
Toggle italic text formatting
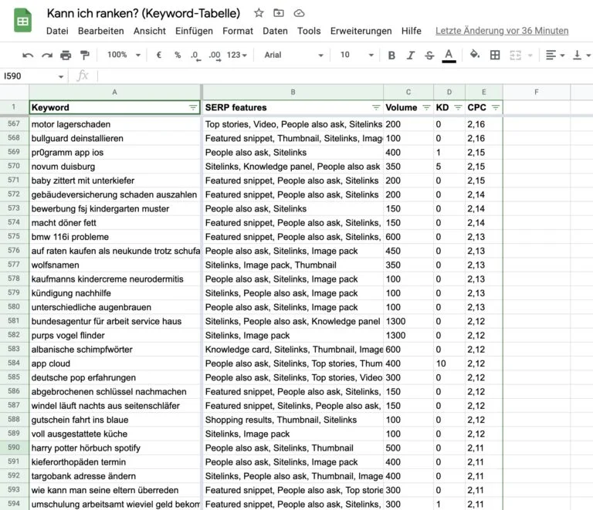[x=410, y=56]
